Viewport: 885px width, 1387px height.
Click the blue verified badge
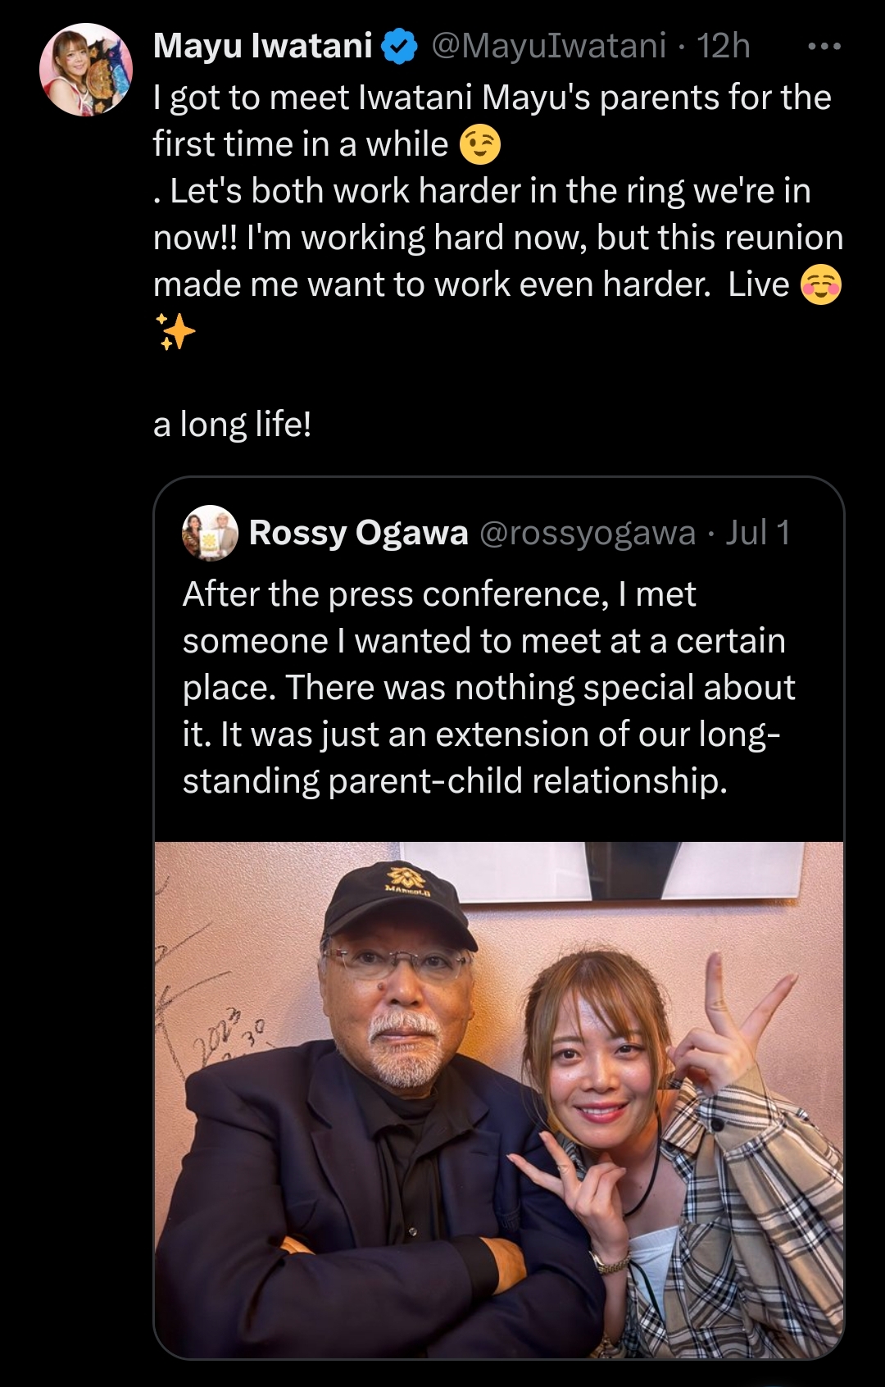tap(400, 47)
